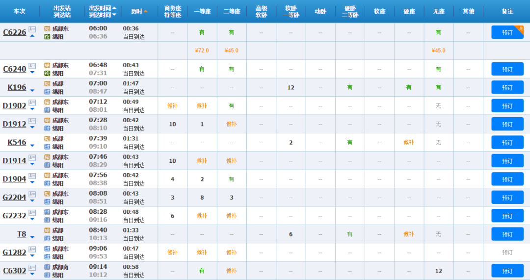Open the ID card icon beside train G2204
The height and width of the screenshot is (280, 530).
pyautogui.click(x=32, y=194)
